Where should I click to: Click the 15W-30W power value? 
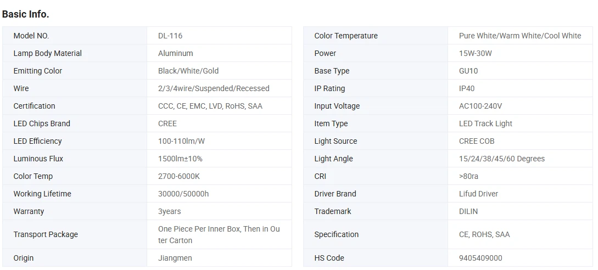(x=476, y=53)
